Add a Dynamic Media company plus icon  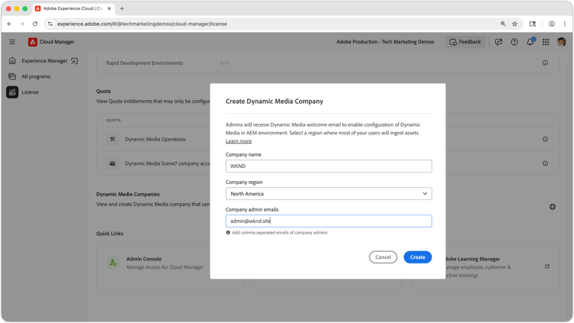(x=553, y=207)
